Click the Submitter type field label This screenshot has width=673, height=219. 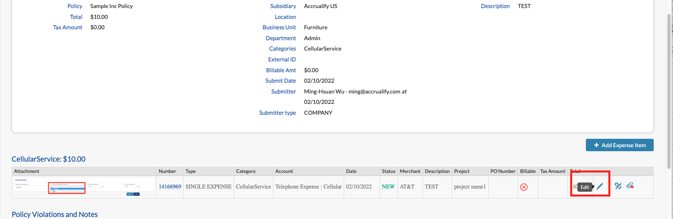(x=277, y=113)
